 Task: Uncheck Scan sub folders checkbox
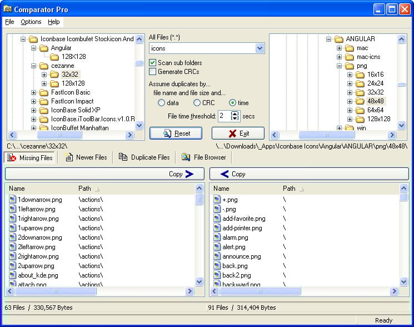pyautogui.click(x=153, y=63)
